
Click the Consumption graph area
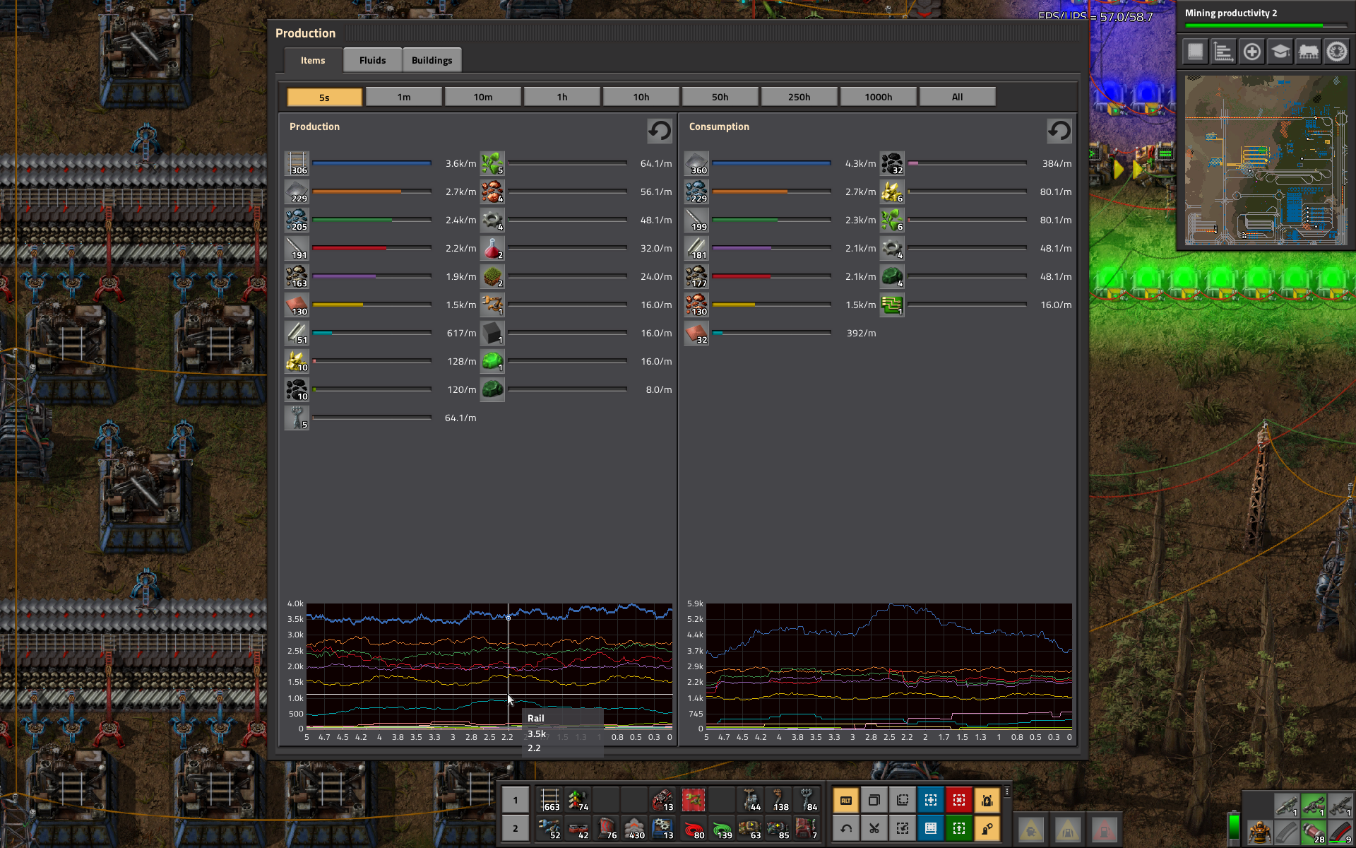(x=889, y=666)
